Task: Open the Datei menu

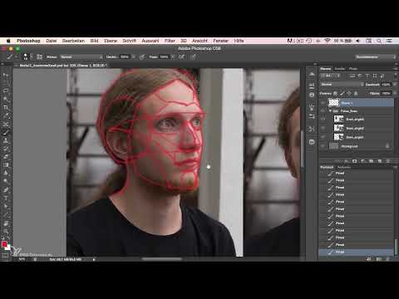Action: (52, 41)
